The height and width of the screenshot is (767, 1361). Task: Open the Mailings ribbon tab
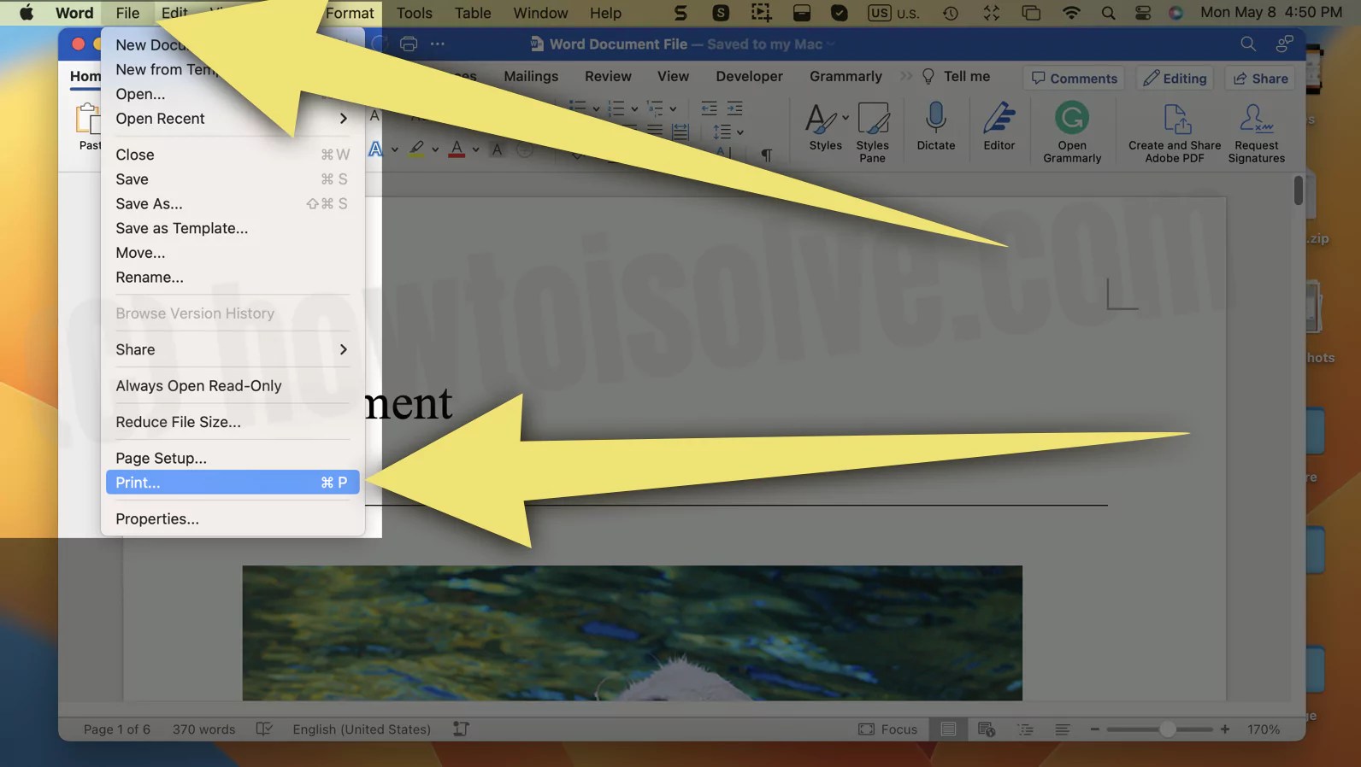[530, 76]
